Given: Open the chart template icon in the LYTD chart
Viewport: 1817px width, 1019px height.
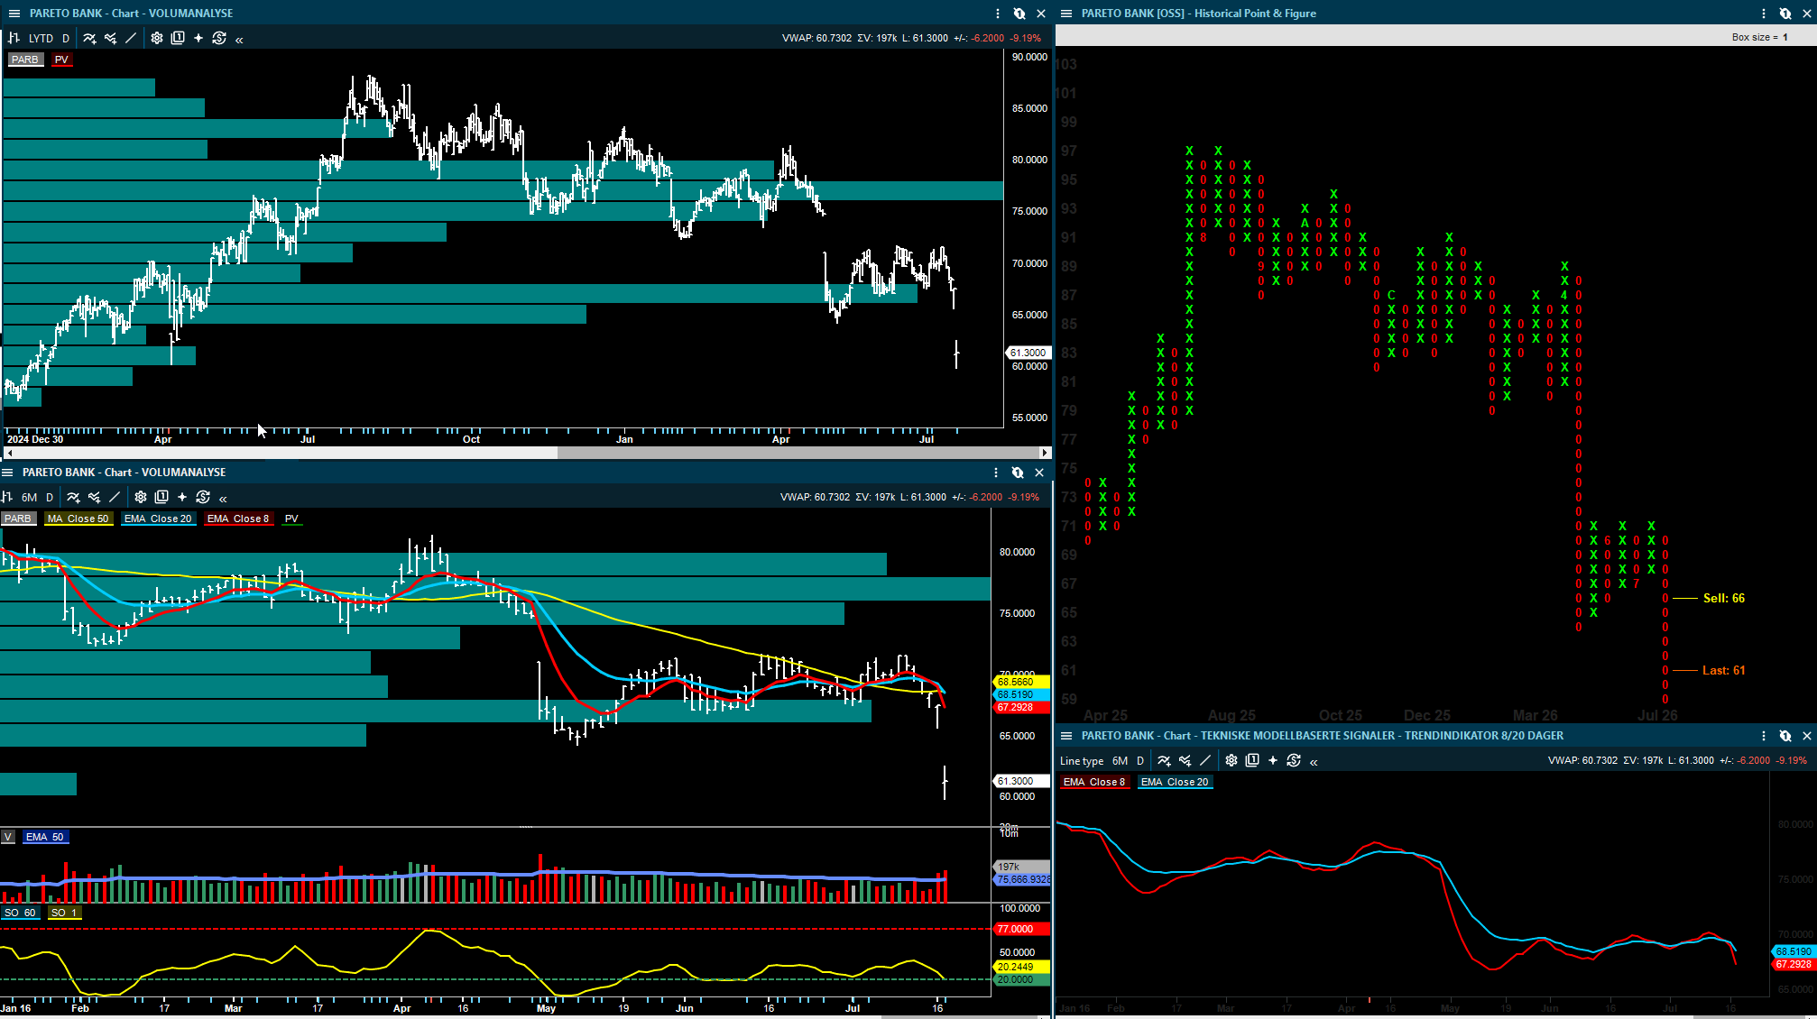Looking at the screenshot, I should point(178,38).
